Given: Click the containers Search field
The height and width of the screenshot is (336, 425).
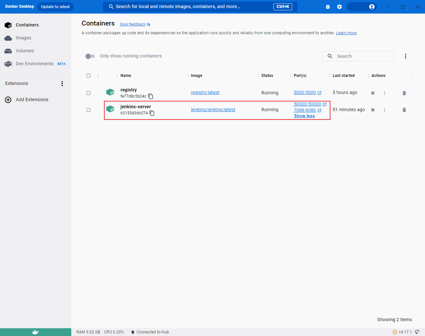Looking at the screenshot, I should coord(358,56).
